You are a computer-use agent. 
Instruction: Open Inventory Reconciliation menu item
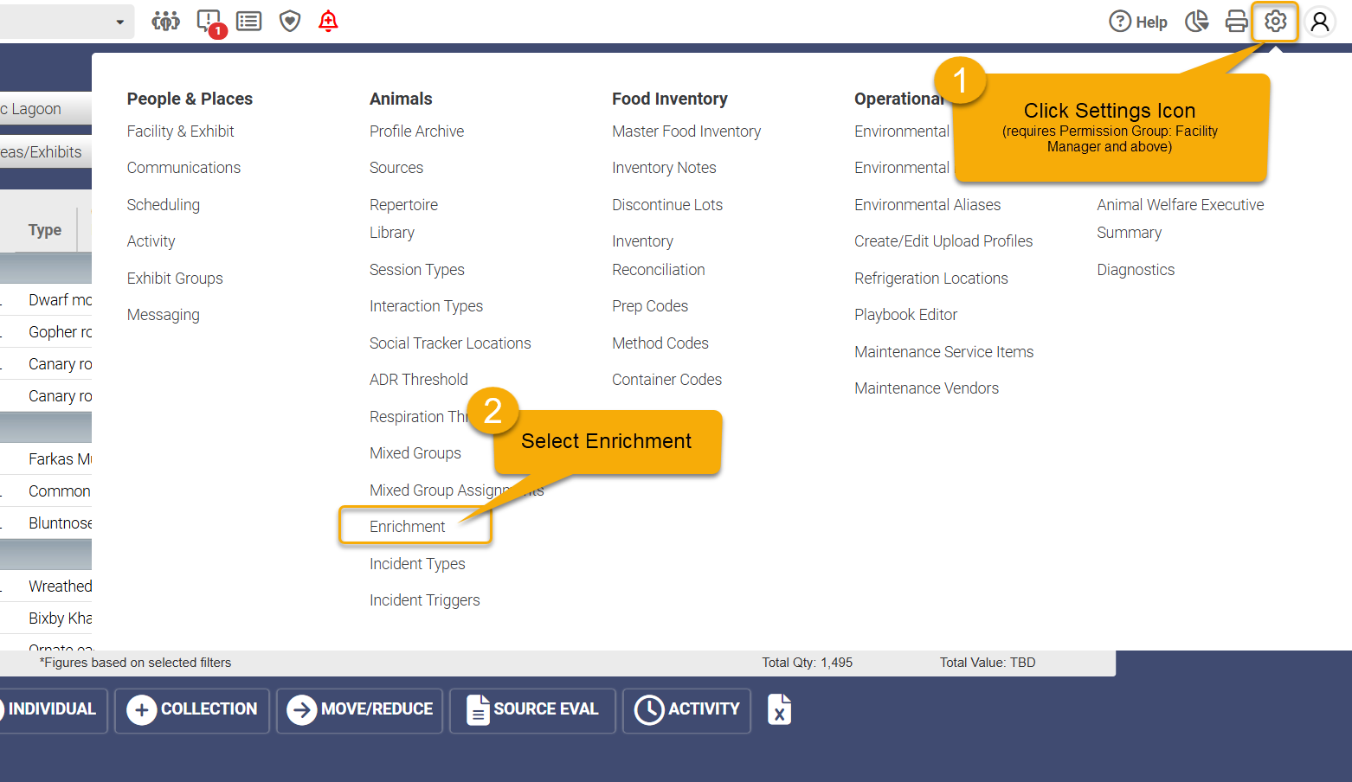click(659, 255)
